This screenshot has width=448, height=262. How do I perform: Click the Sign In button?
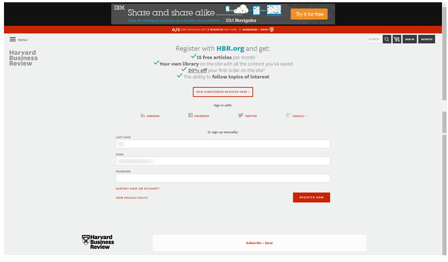[409, 39]
